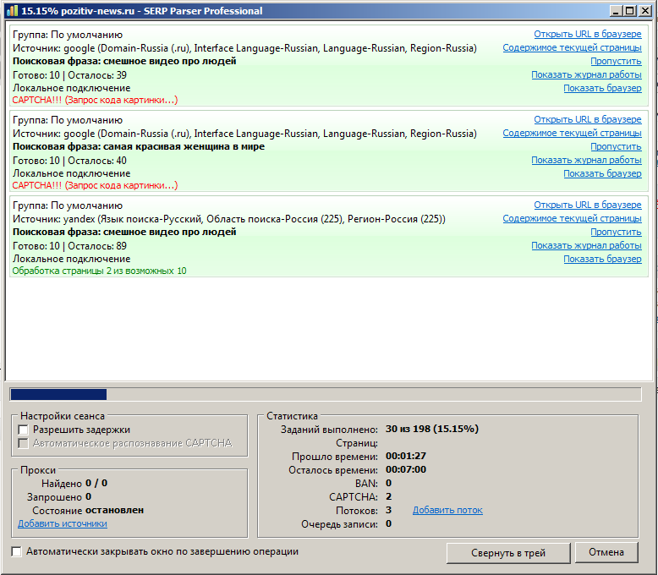This screenshot has height=575, width=658.
Task: Show work log for first google task
Action: [586, 74]
